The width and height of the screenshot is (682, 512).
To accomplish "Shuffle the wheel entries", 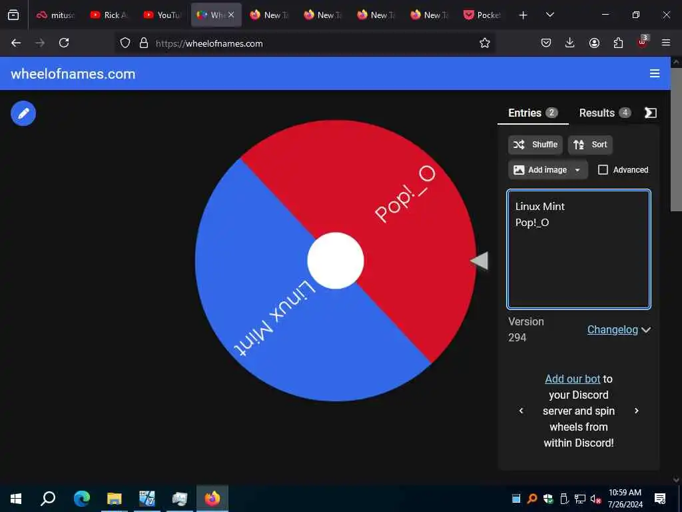I will point(535,145).
